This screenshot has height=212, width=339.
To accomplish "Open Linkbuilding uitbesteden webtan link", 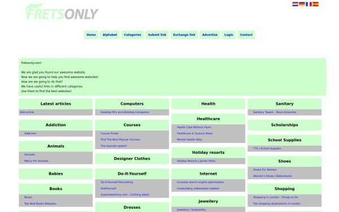I will [198, 188].
